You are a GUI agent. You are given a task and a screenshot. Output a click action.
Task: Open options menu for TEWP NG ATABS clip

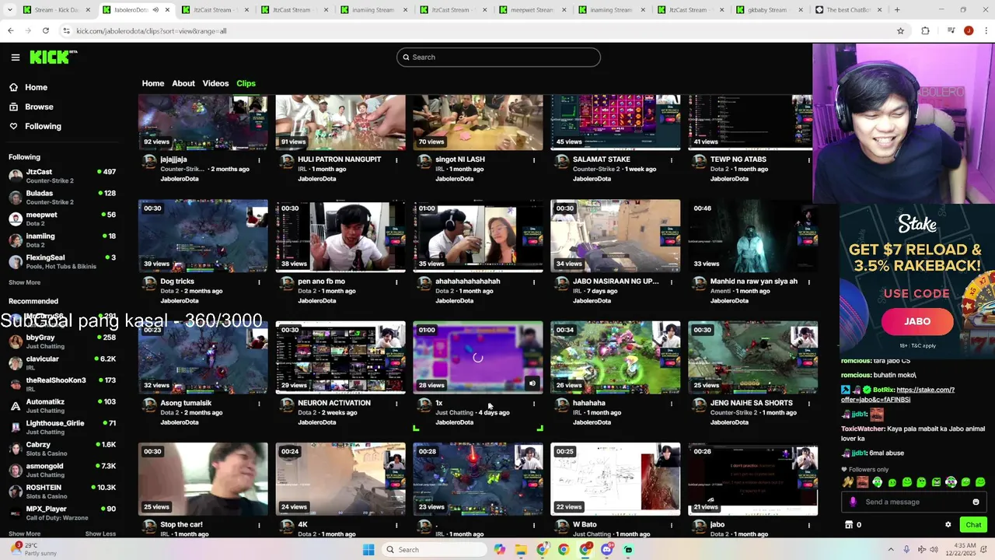(x=809, y=160)
